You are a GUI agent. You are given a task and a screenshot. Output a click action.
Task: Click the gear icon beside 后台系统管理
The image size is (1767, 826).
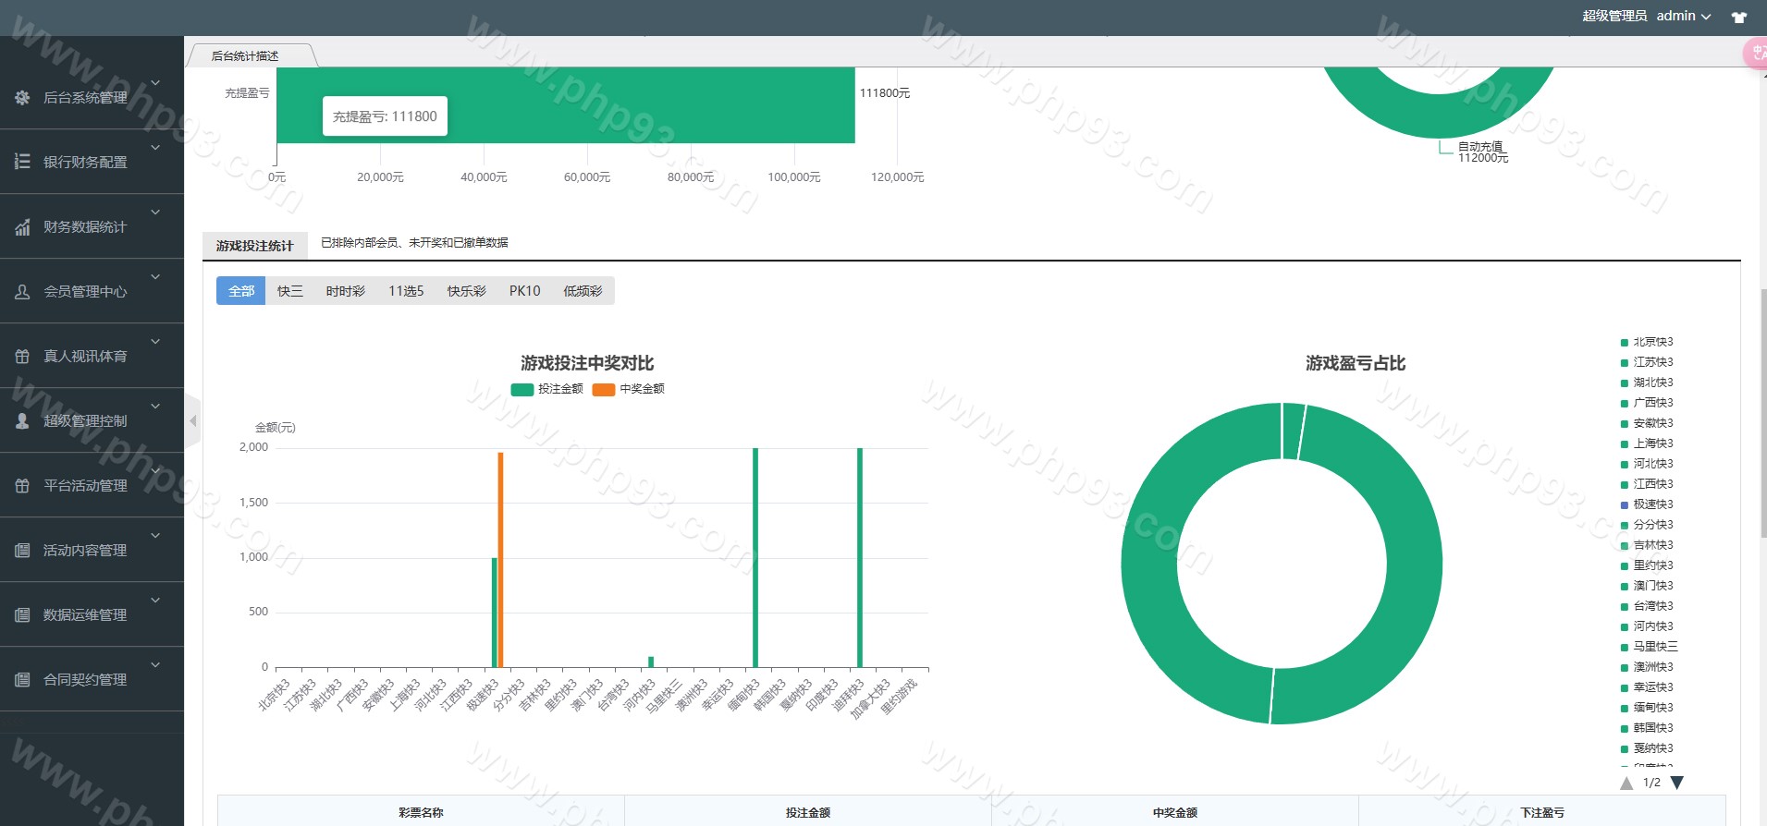tap(22, 97)
